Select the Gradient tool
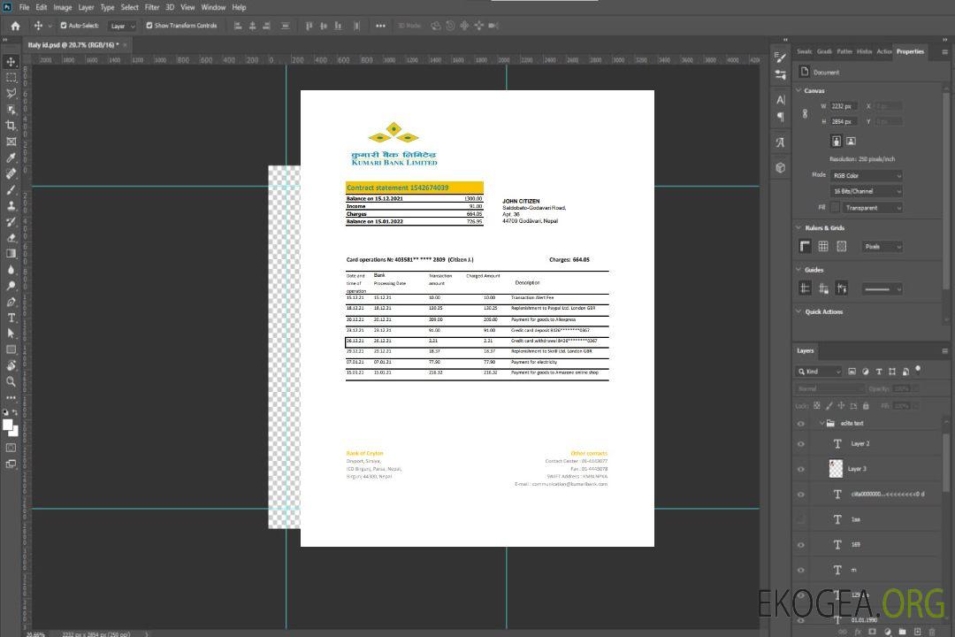Image resolution: width=955 pixels, height=637 pixels. 11,254
